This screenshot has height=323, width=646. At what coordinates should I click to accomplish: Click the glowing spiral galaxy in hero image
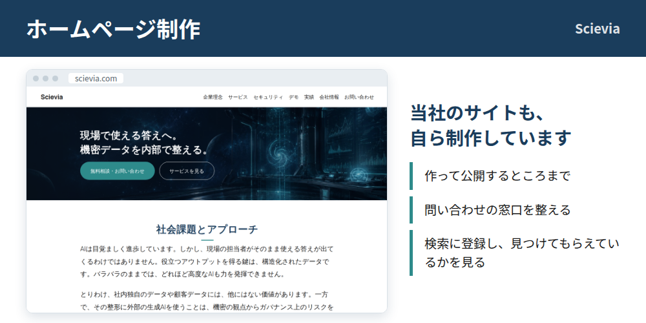click(282, 154)
